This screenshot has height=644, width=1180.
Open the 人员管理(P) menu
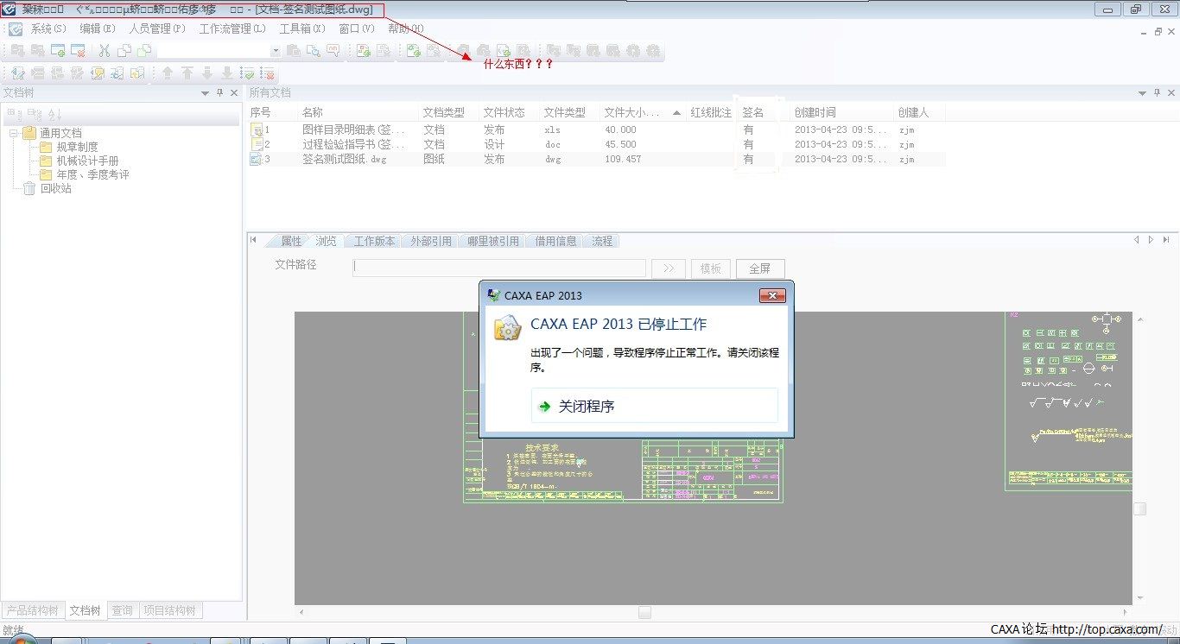(157, 28)
